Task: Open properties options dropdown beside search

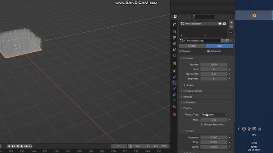Action: pos(231,17)
